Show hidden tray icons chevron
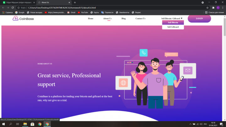Screen dimensions: 226x127 pos(190,124)
